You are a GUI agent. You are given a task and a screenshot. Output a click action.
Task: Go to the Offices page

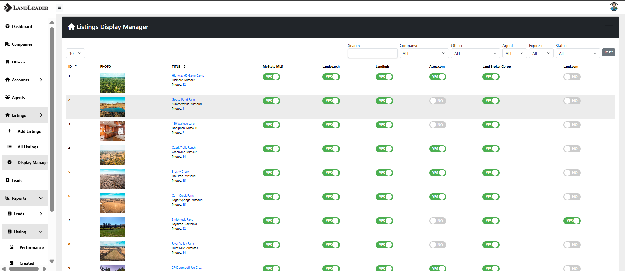24,62
